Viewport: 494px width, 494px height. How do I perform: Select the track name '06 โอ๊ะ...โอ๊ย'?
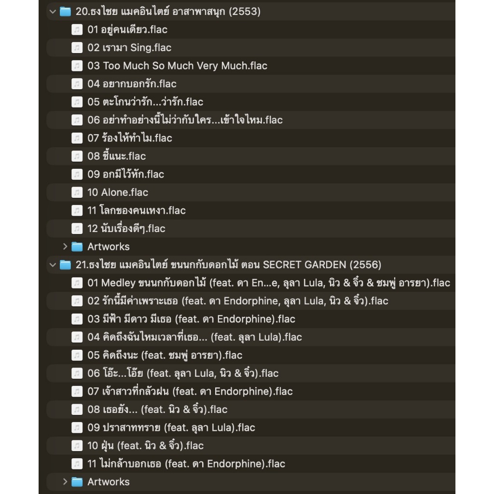183,373
